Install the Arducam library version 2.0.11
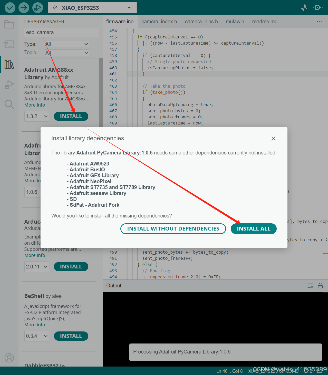The width and height of the screenshot is (328, 375). (x=71, y=267)
